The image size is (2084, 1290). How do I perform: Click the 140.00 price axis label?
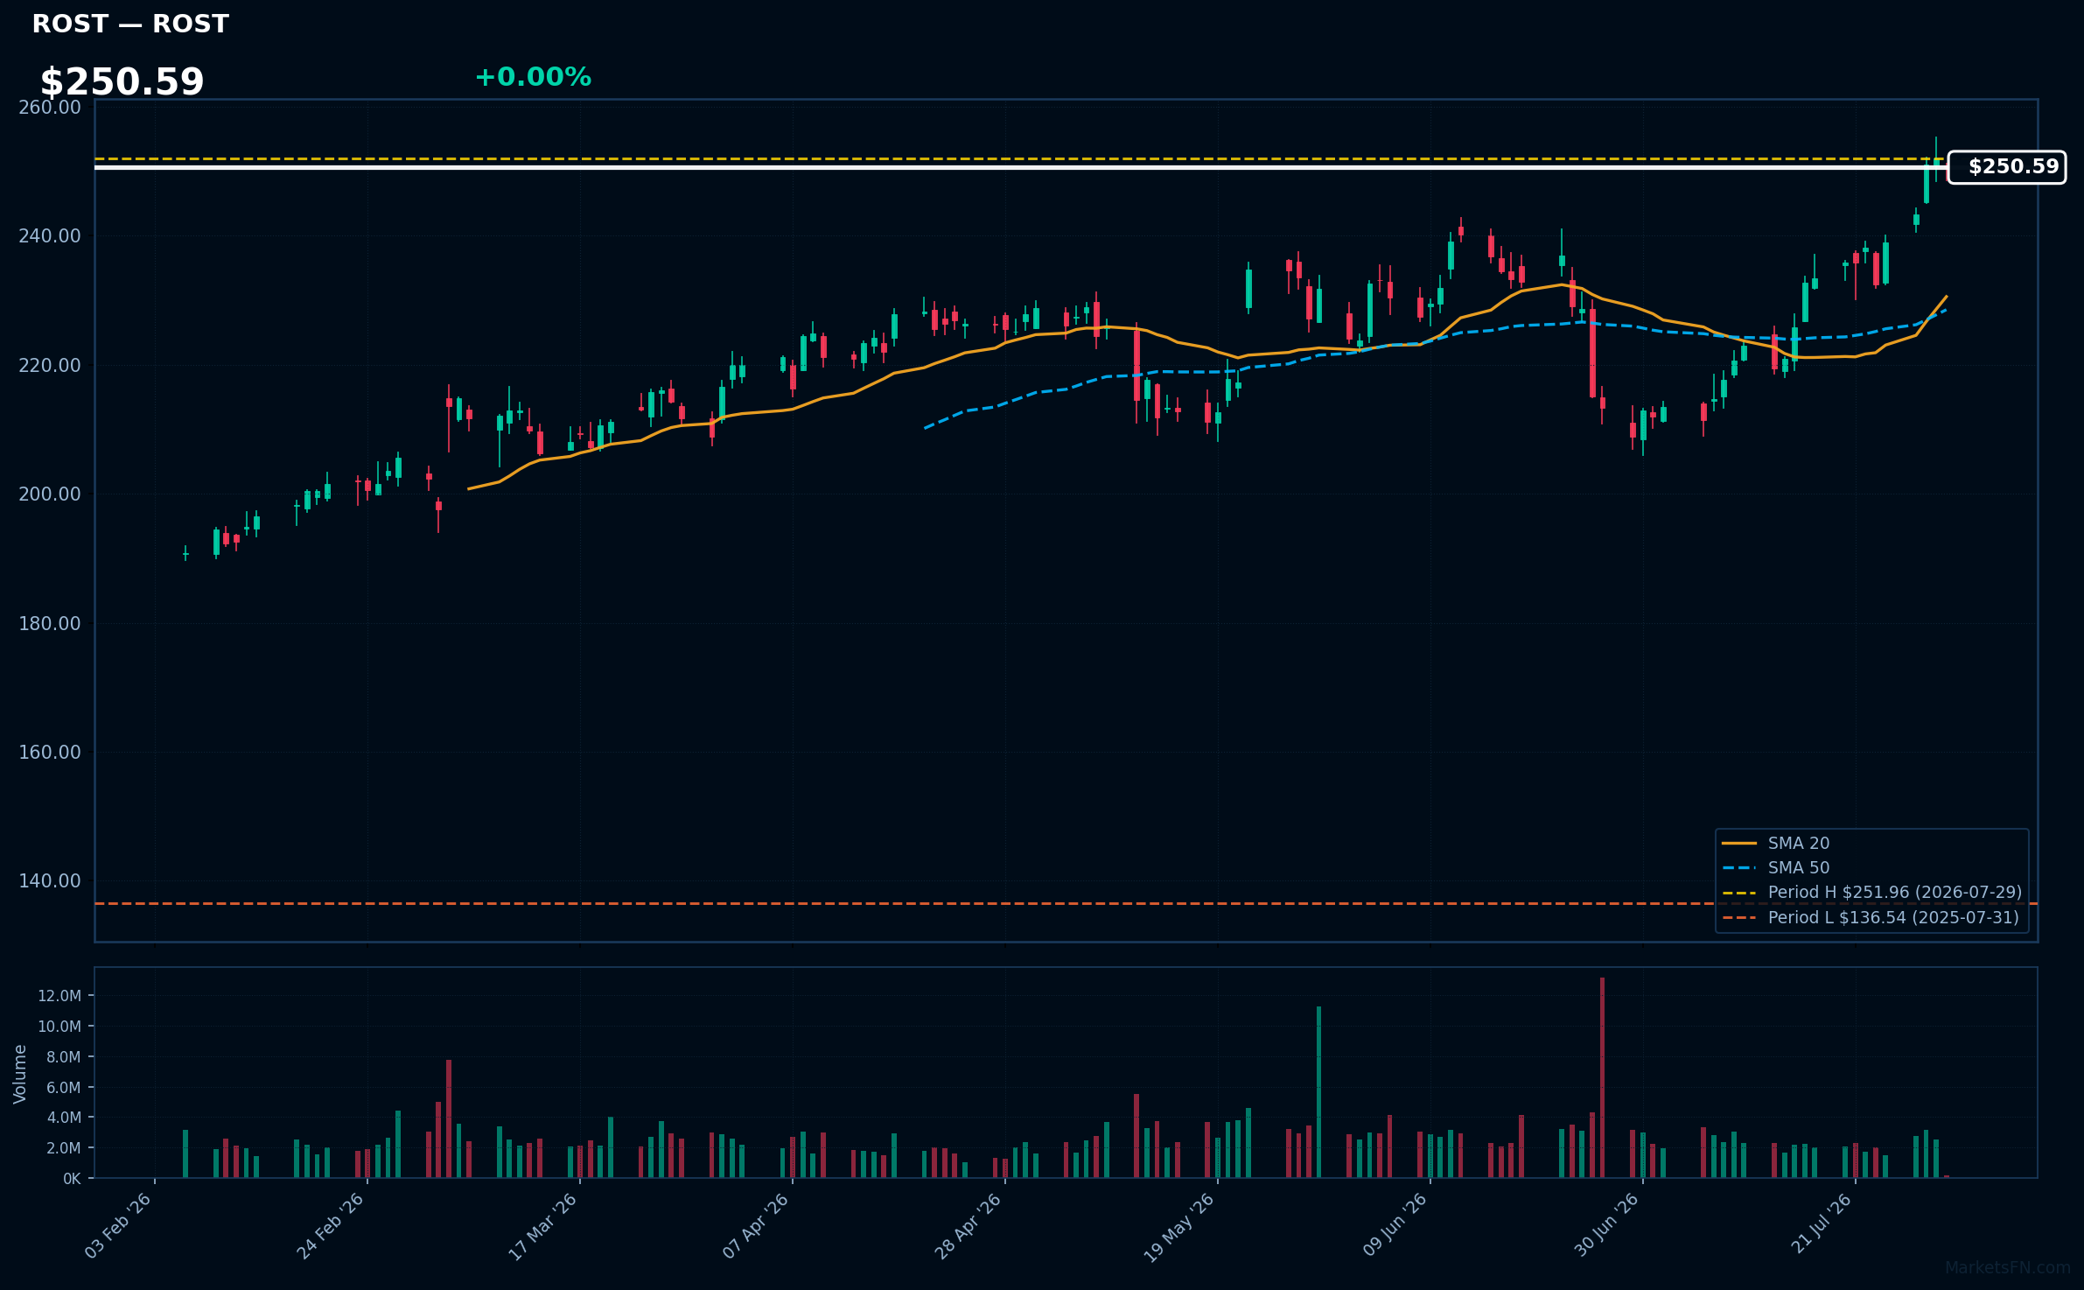coord(50,881)
